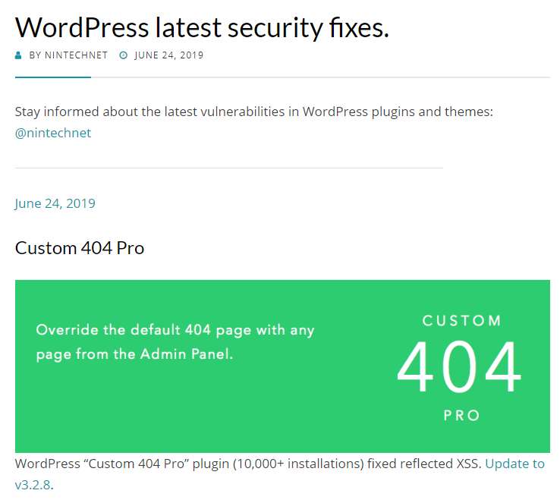The image size is (560, 503).
Task: Click the PRO label under 404
Action: point(462,416)
